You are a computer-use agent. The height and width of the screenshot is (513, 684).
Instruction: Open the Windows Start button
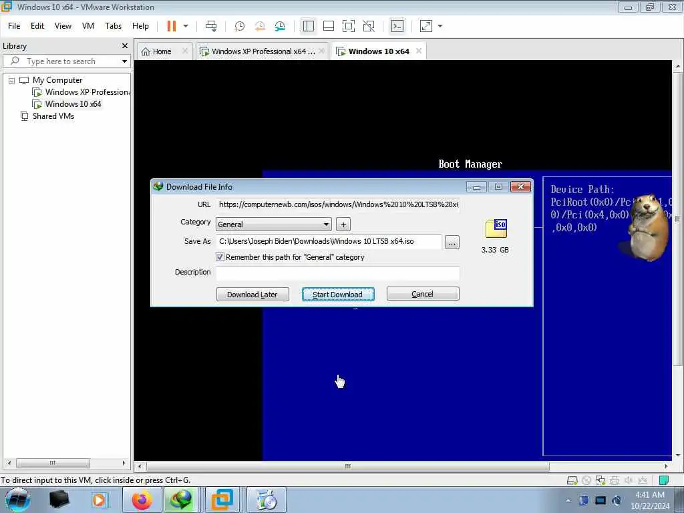[x=17, y=500]
